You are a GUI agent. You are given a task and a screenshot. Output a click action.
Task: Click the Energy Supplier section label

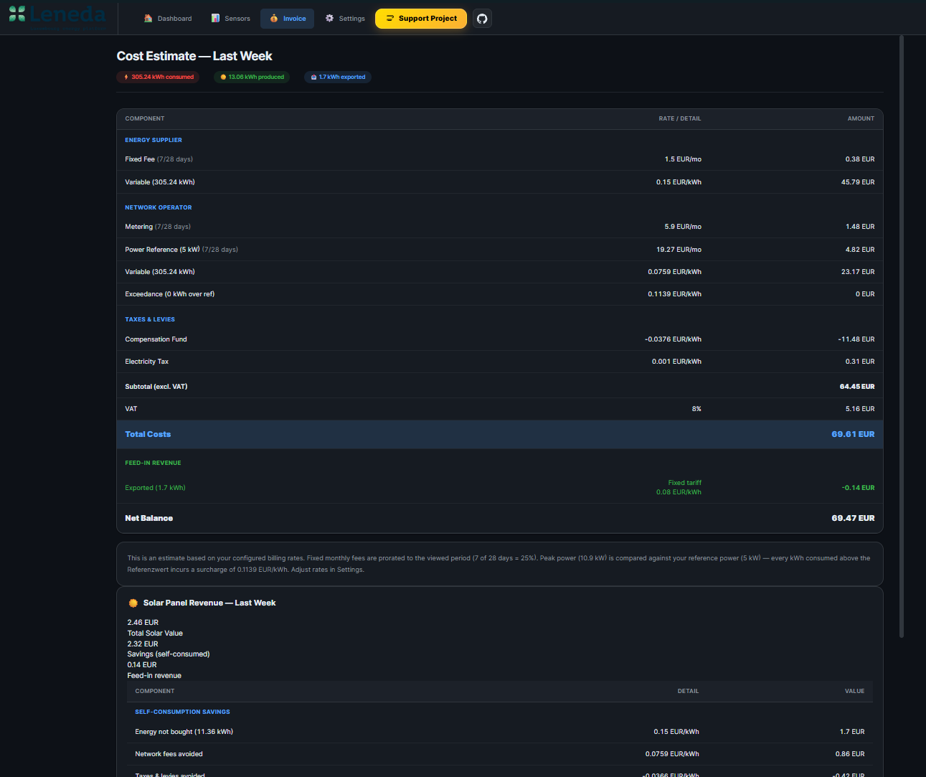tap(153, 140)
